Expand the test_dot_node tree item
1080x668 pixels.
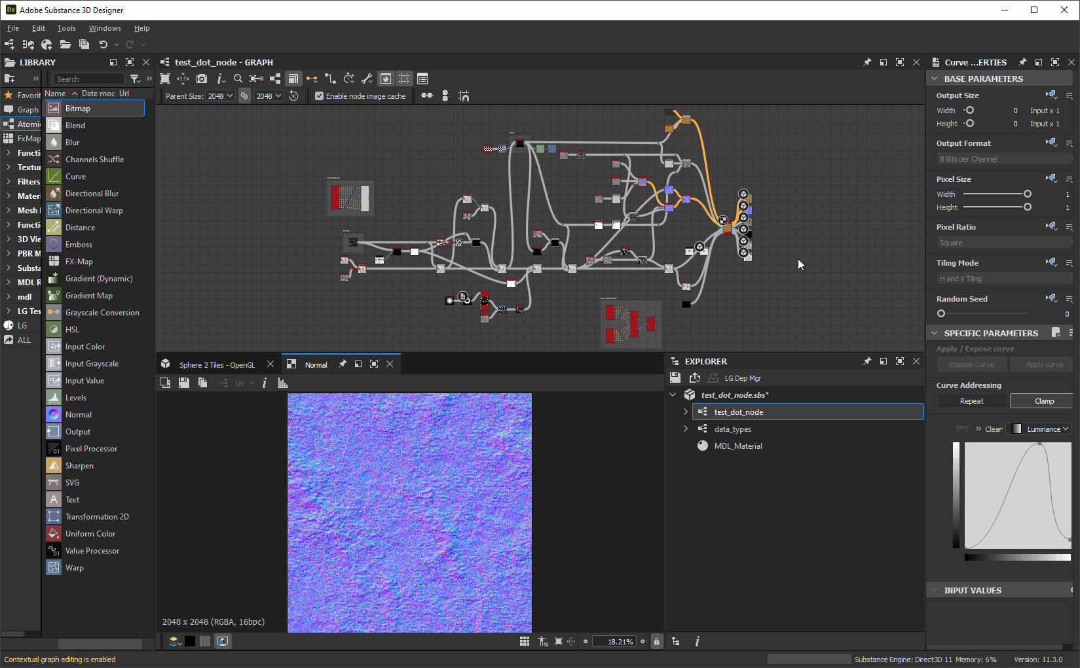tap(686, 412)
